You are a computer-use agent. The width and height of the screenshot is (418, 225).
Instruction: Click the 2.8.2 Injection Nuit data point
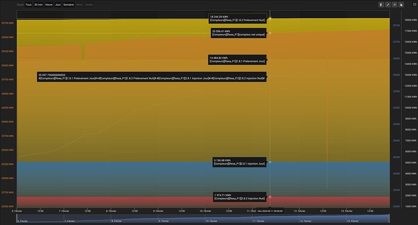pos(270,197)
